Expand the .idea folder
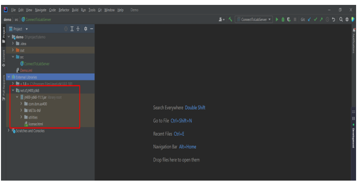This screenshot has width=362, height=185. coord(13,43)
